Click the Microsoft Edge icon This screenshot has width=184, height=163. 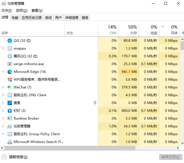pyautogui.click(x=10, y=72)
